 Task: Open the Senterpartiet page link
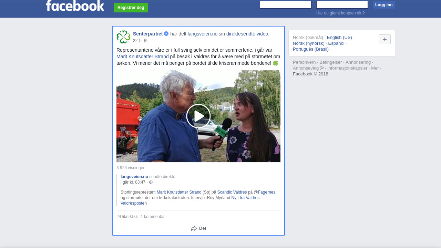[148, 34]
